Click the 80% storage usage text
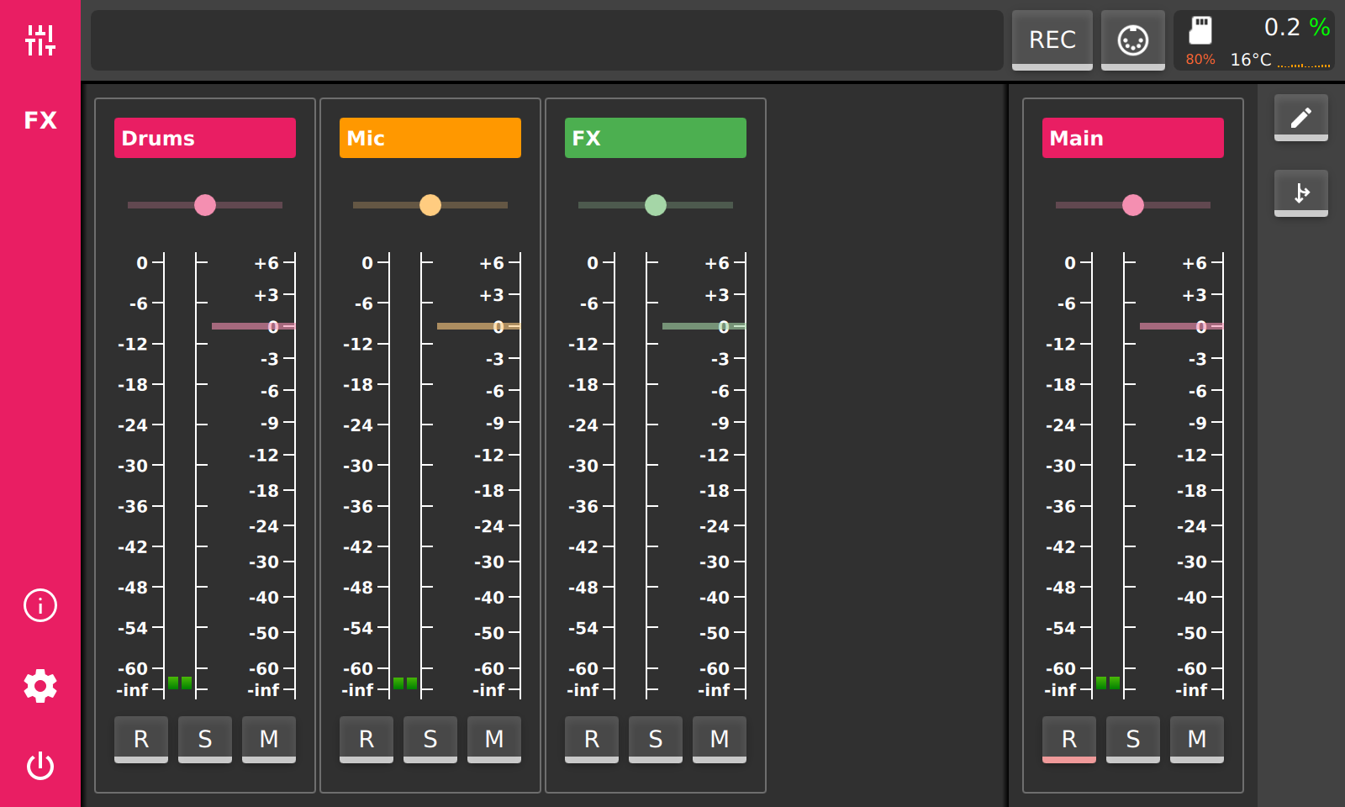The image size is (1345, 807). click(1200, 60)
